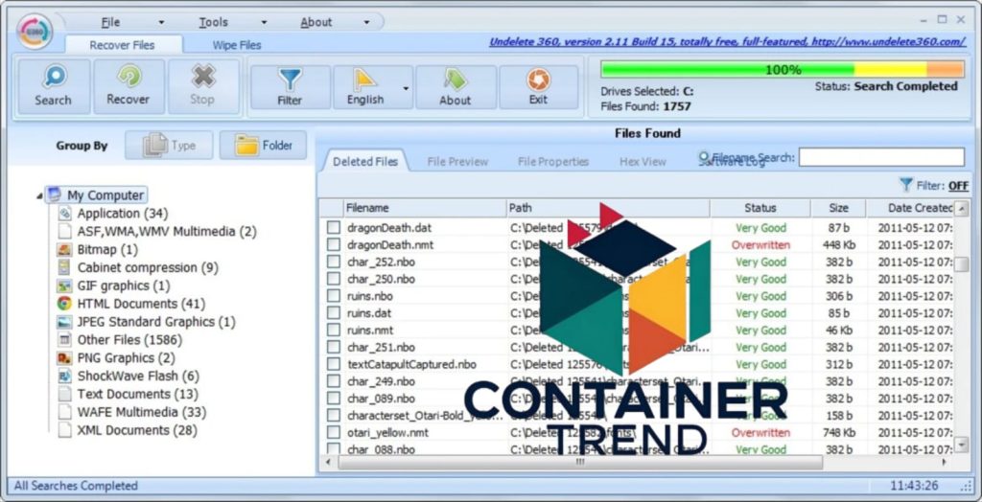Select the Bitmap (1) category
982x502 pixels.
[x=107, y=250]
